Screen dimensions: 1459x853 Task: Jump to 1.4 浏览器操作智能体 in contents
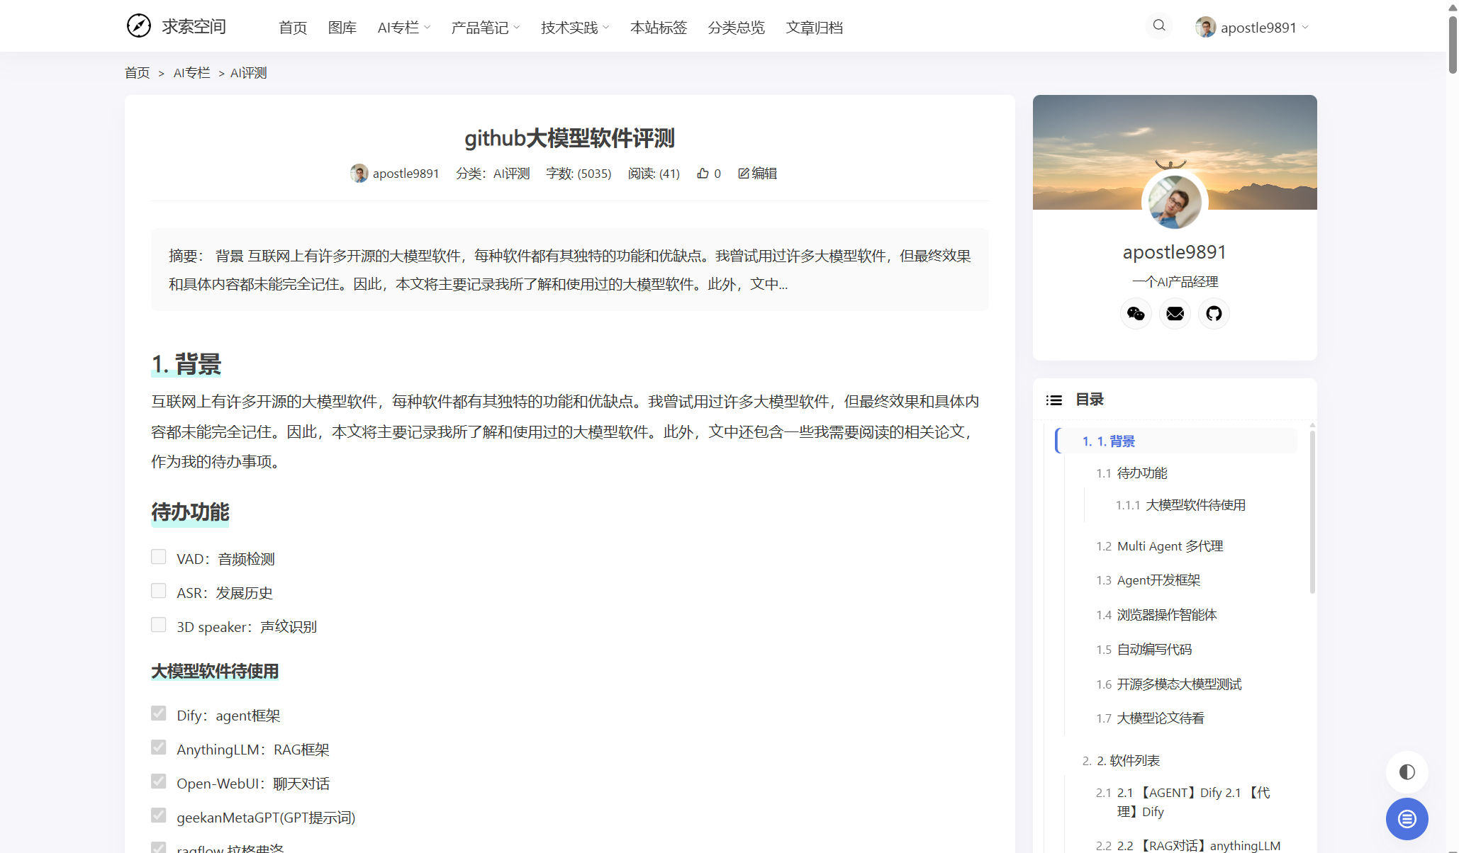click(1166, 615)
